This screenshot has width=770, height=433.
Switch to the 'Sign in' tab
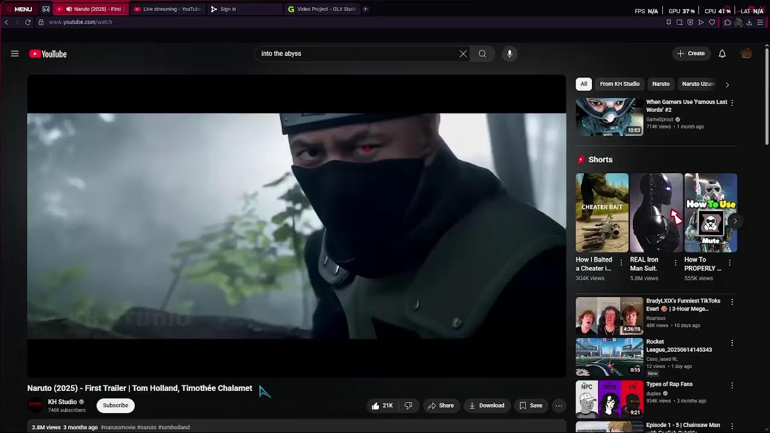244,9
